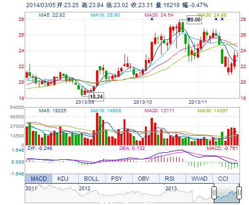Click the right range slider handle
249x205 pixels.
pos(239,193)
